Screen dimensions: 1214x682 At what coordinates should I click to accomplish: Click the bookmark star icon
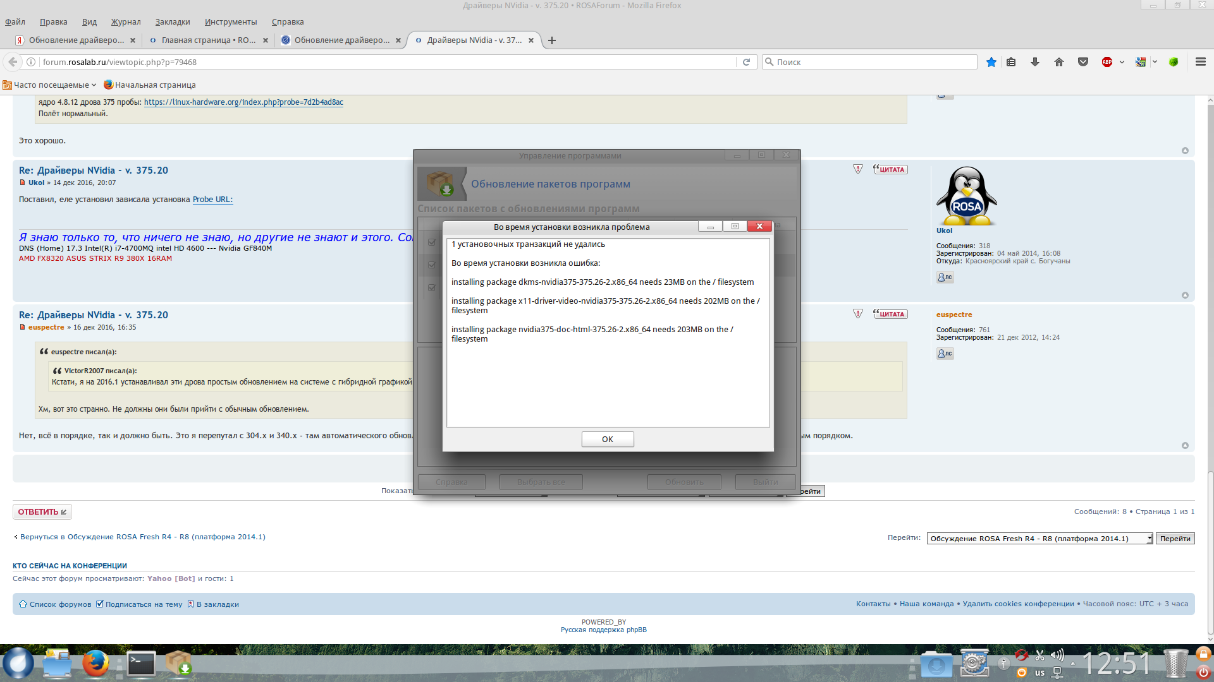pos(991,62)
